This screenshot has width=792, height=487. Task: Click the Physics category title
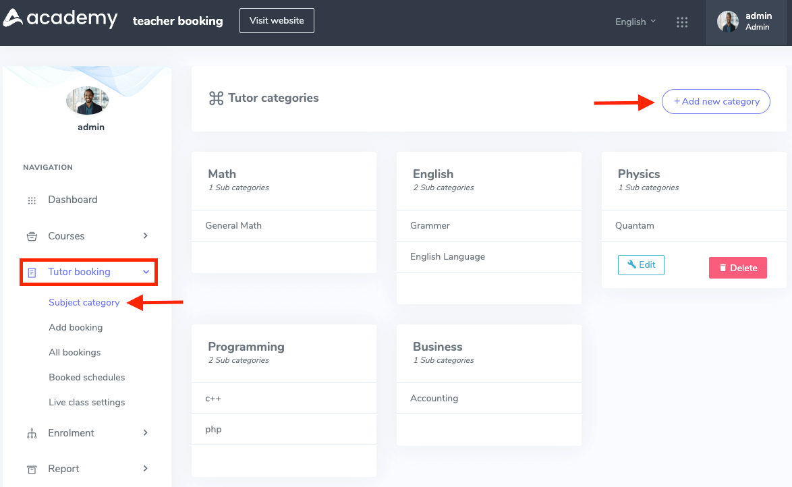click(x=639, y=174)
